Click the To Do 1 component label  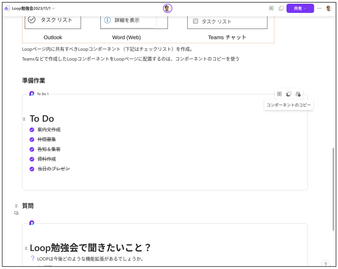click(x=43, y=94)
